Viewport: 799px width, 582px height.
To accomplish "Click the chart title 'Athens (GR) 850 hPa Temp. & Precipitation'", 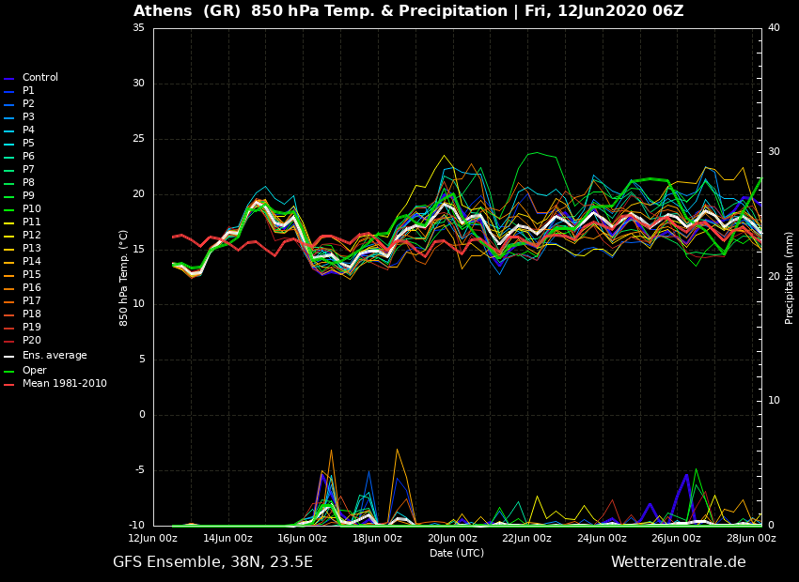I will pyautogui.click(x=320, y=11).
